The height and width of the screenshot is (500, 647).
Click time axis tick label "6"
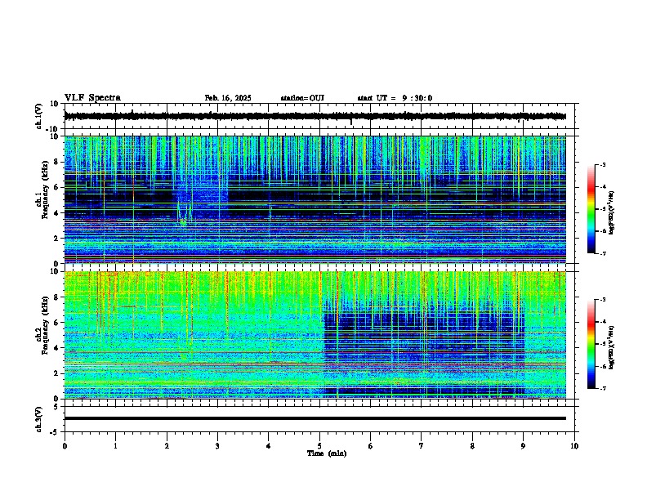pyautogui.click(x=371, y=446)
